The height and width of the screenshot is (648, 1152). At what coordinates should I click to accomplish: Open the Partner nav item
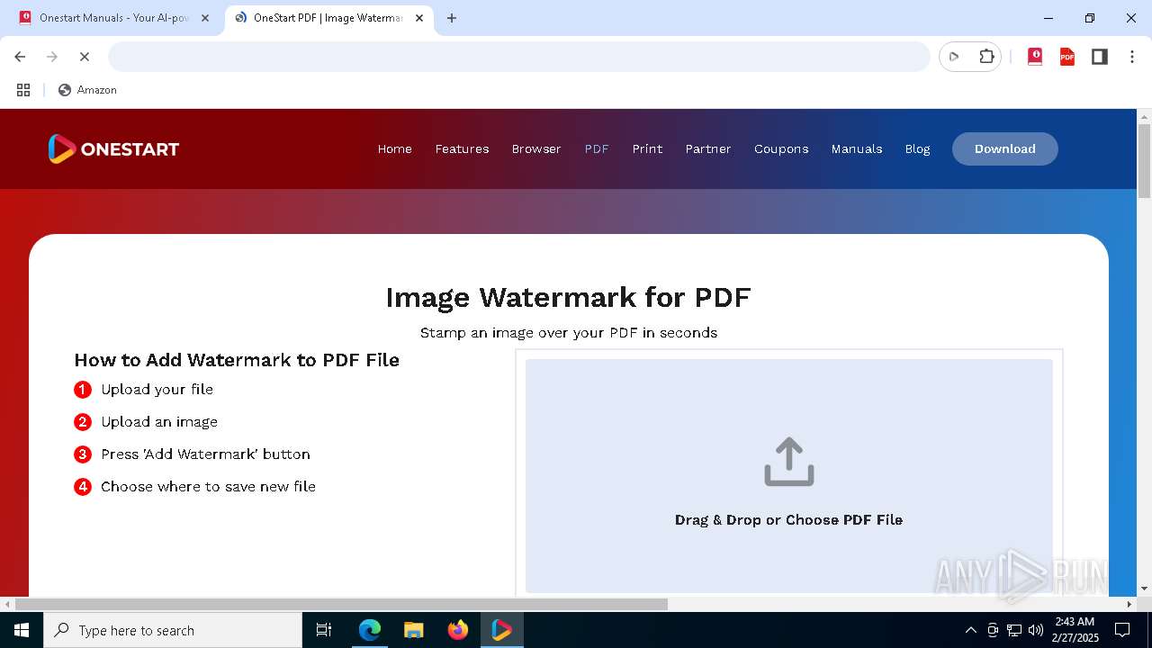coord(708,148)
